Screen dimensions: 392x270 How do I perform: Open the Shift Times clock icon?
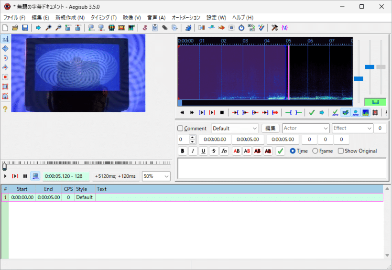coord(241,28)
